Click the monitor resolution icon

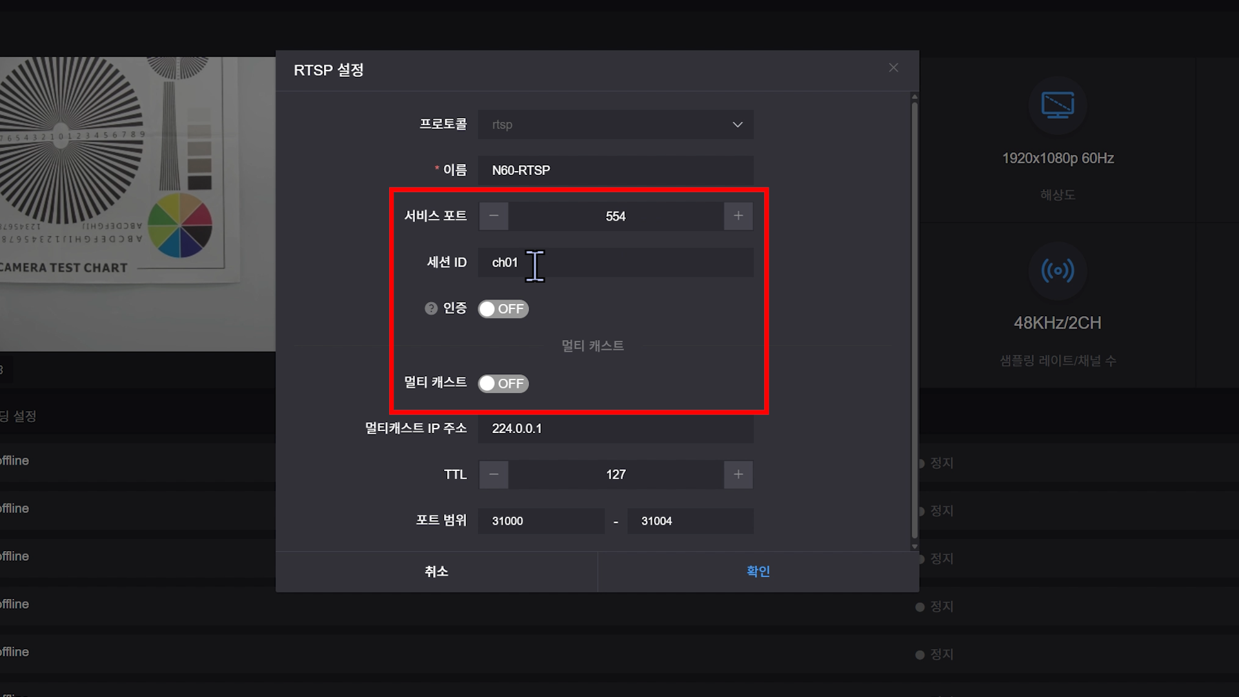pyautogui.click(x=1057, y=105)
